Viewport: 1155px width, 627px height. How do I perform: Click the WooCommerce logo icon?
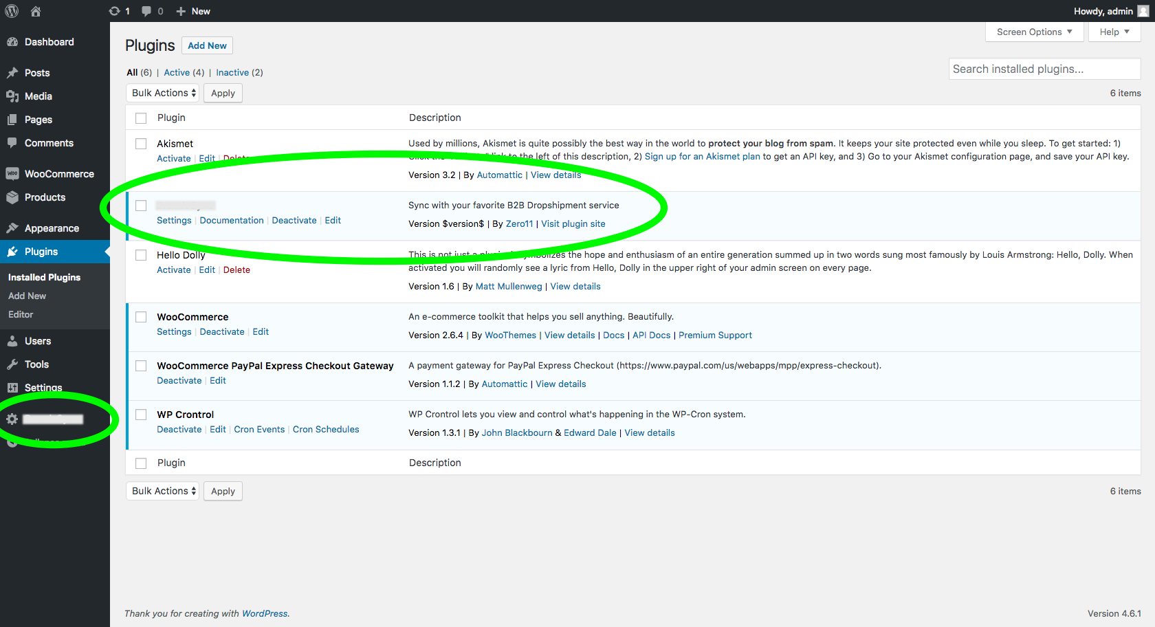coord(12,174)
